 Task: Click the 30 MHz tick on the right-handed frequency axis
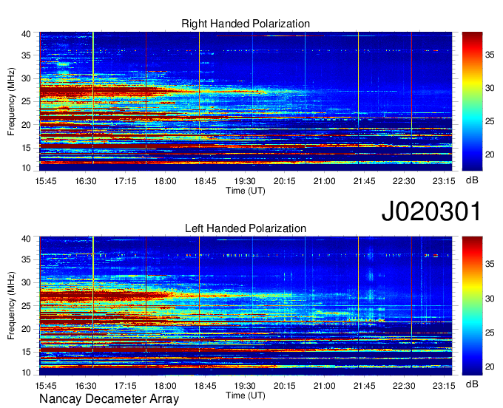click(27, 78)
